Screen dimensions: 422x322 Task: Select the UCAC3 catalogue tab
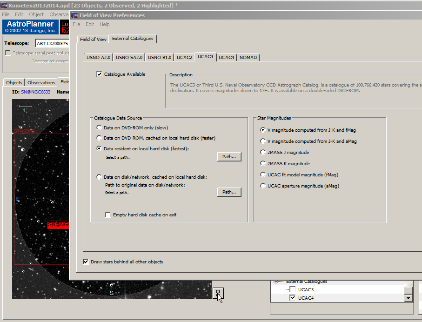coord(205,57)
